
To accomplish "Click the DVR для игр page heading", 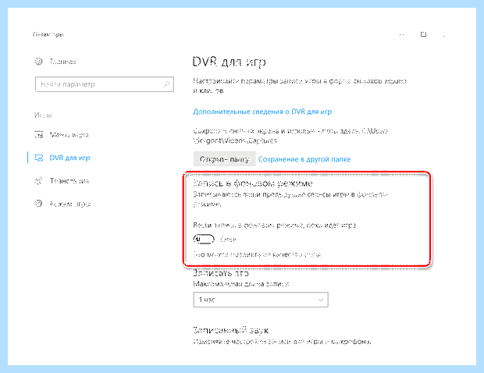I will point(229,62).
